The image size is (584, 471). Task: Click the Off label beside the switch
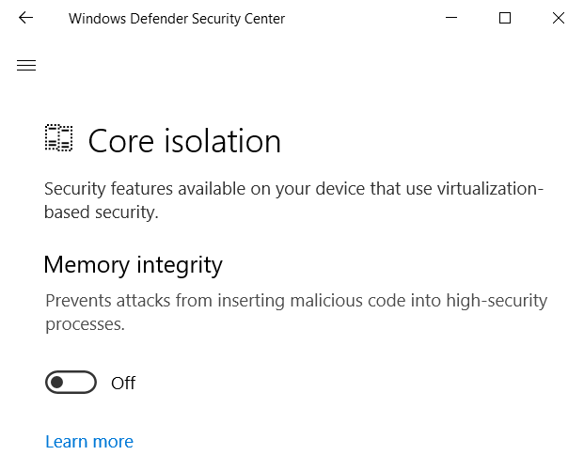pos(123,383)
